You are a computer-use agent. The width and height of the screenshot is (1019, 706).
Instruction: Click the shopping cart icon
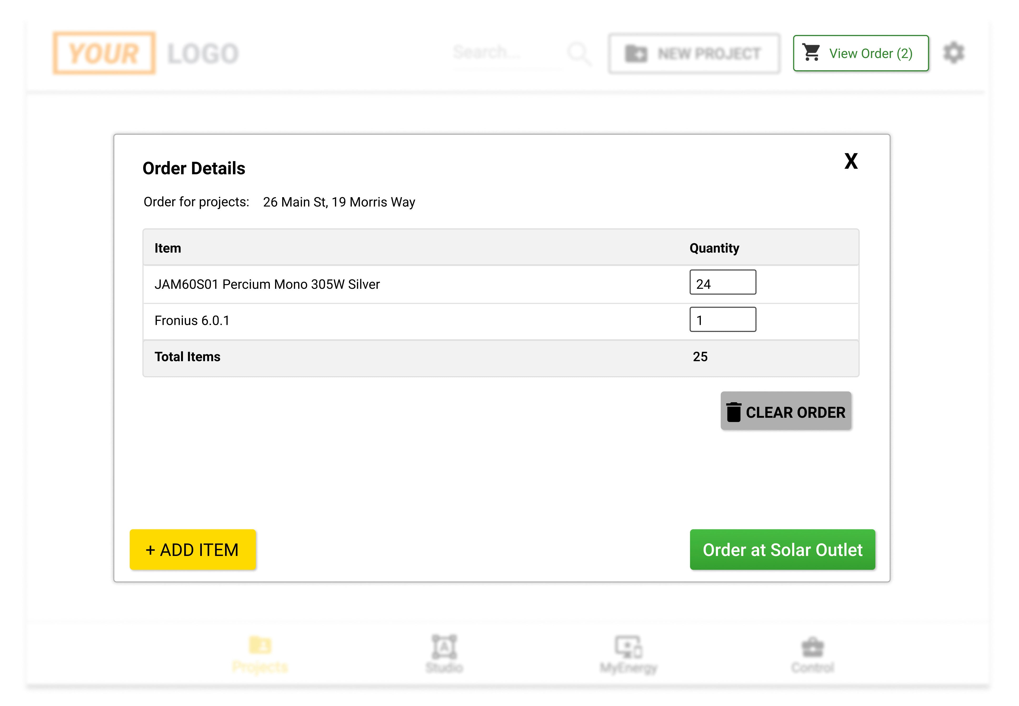click(x=811, y=53)
